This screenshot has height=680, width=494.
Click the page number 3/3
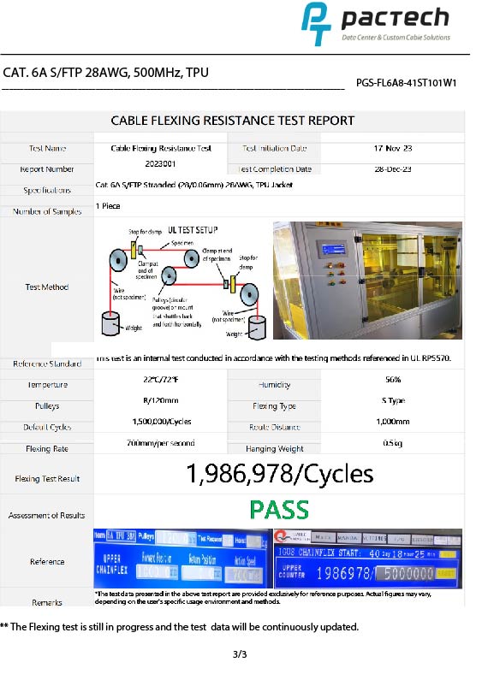[x=240, y=654]
